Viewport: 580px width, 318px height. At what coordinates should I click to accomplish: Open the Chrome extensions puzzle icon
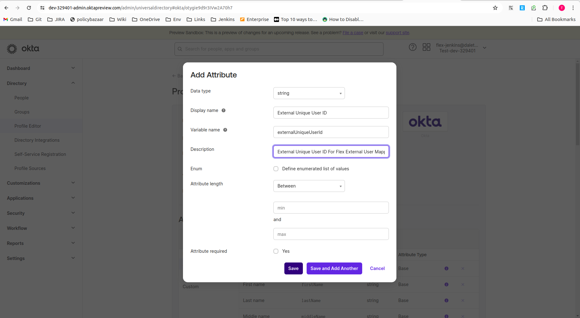pyautogui.click(x=545, y=8)
